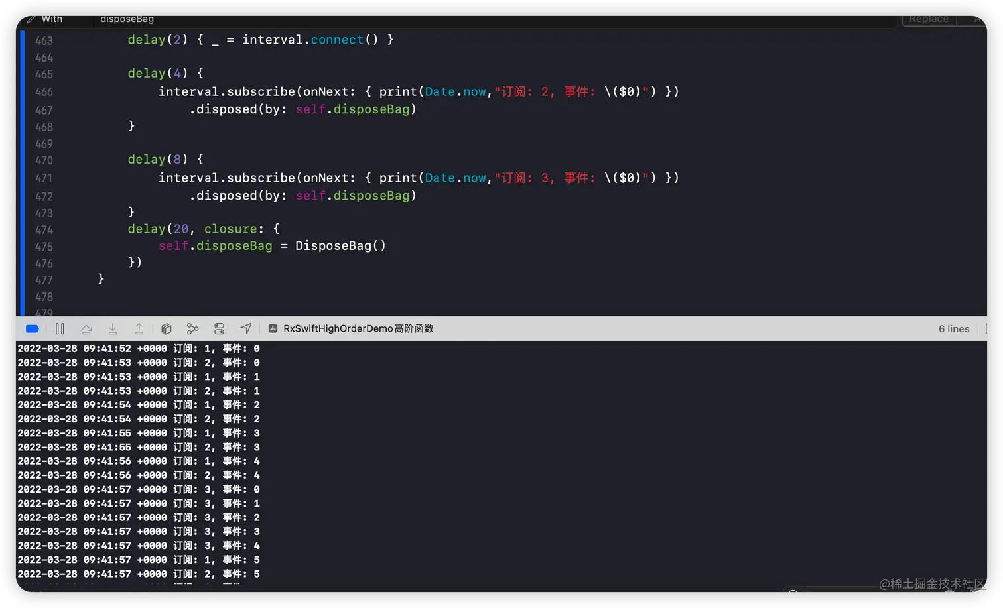Click the Step Over debug icon
Image resolution: width=1003 pixels, height=608 pixels.
[86, 329]
